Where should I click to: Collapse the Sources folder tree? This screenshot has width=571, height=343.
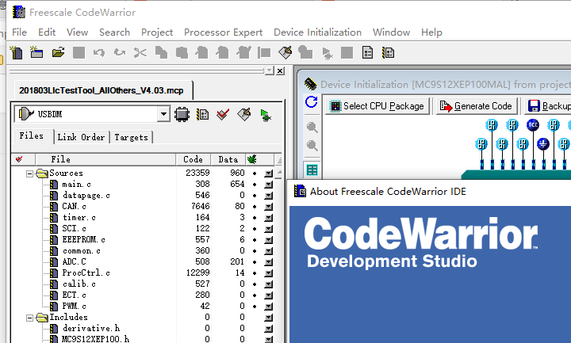[30, 173]
